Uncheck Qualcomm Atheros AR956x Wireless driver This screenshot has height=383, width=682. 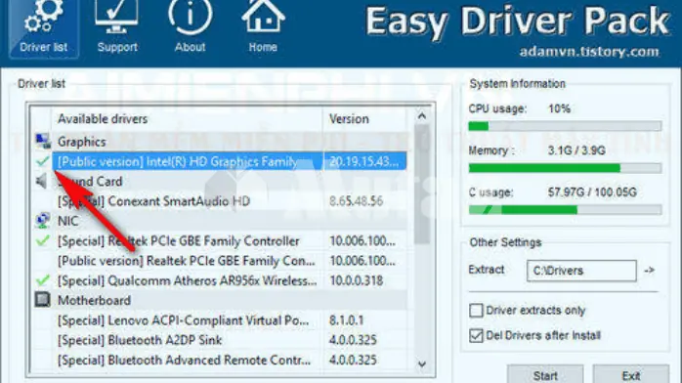(42, 280)
